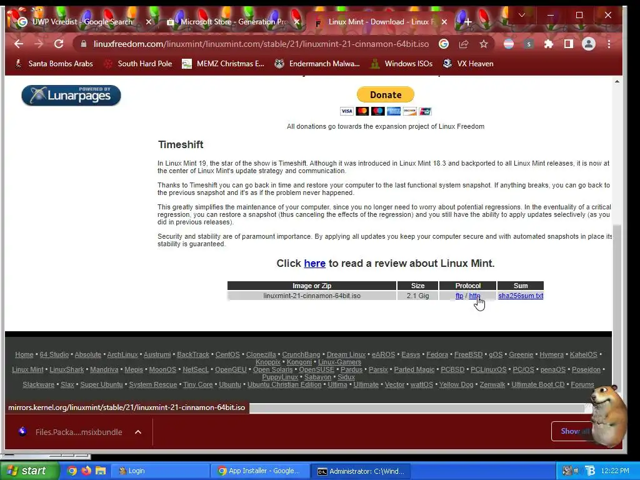
Task: Click the rainbow extension icon in toolbar
Action: coord(509,44)
